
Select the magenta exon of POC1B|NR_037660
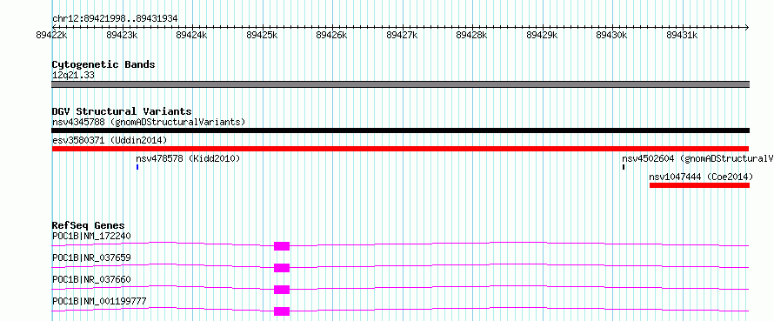pos(282,290)
